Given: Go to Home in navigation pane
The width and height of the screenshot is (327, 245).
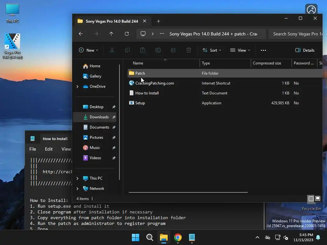Looking at the screenshot, I should pos(95,66).
